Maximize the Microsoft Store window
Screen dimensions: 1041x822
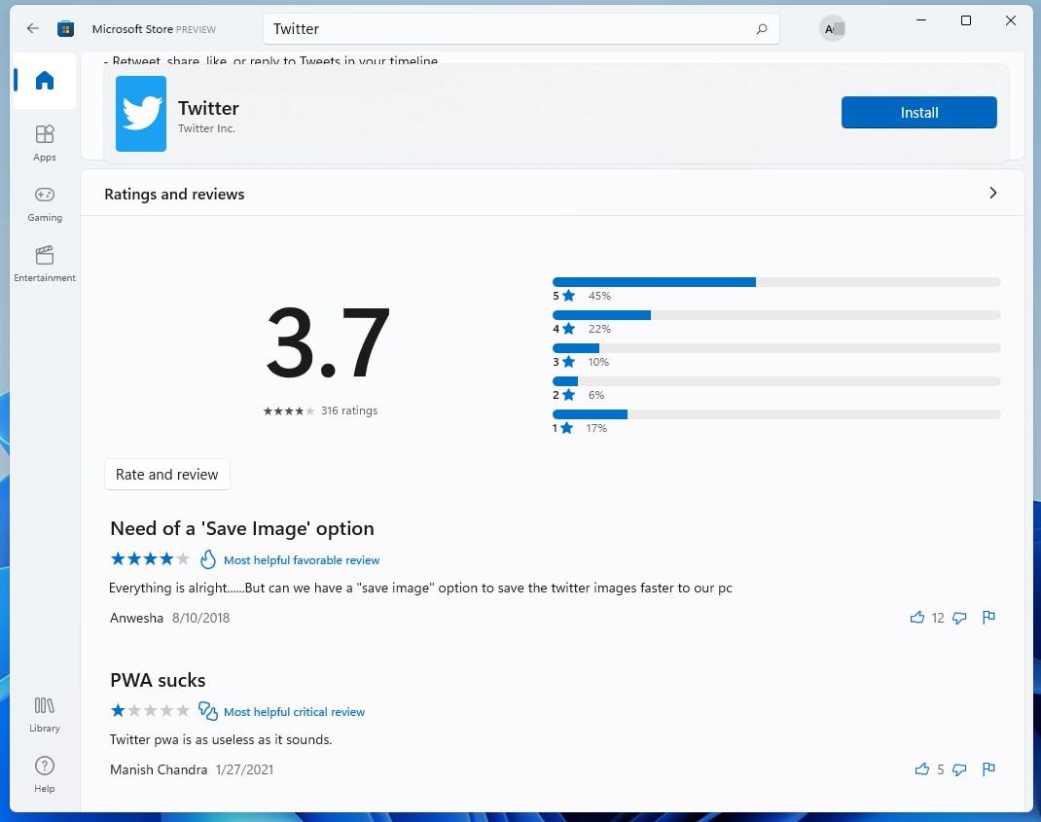tap(966, 20)
